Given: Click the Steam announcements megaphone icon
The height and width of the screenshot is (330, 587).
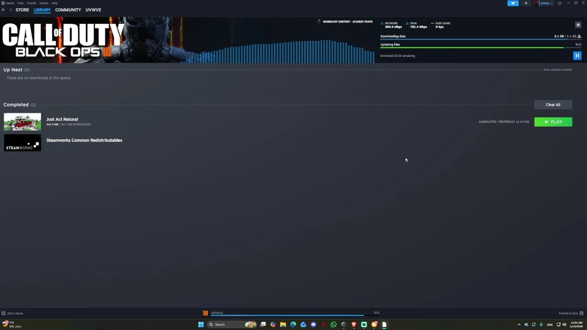Looking at the screenshot, I should (x=513, y=3).
